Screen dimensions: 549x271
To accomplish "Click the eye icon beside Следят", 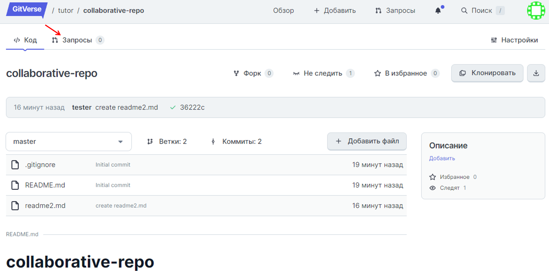I will (x=432, y=188).
